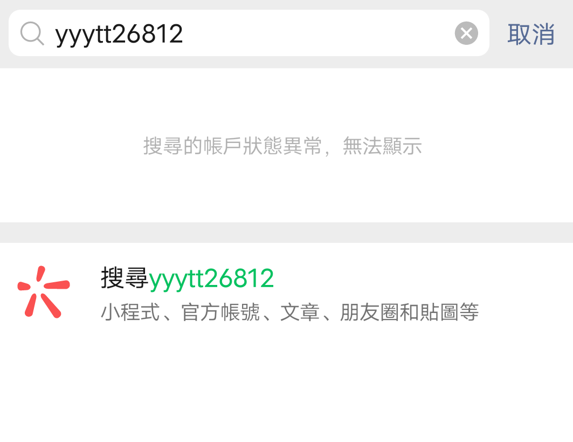
Task: Tap the blank area above the error message
Action: [287, 100]
